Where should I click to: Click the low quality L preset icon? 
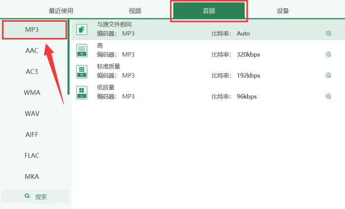[82, 92]
